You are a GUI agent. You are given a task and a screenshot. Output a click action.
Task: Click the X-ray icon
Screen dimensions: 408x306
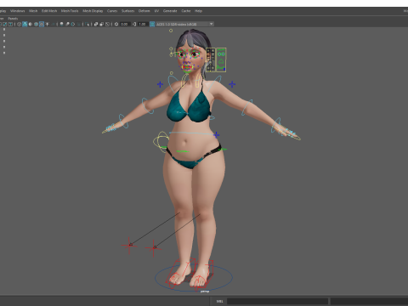96,24
